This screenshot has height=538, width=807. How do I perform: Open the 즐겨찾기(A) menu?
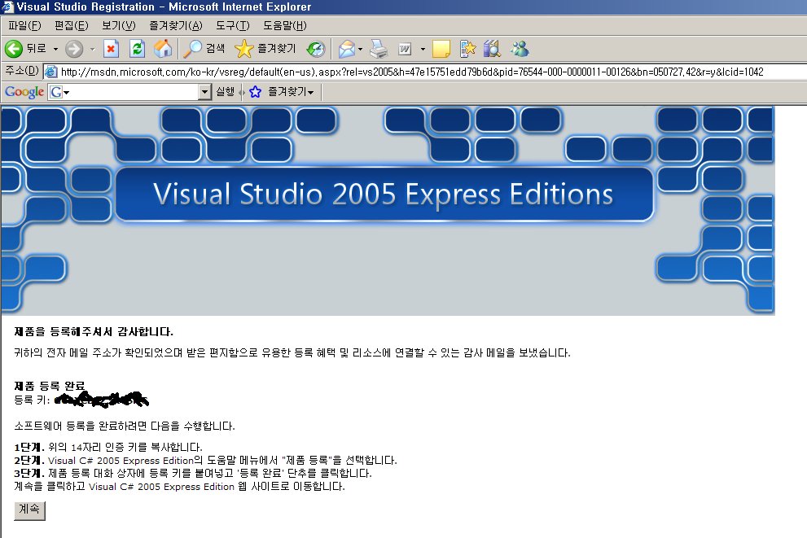coord(176,26)
